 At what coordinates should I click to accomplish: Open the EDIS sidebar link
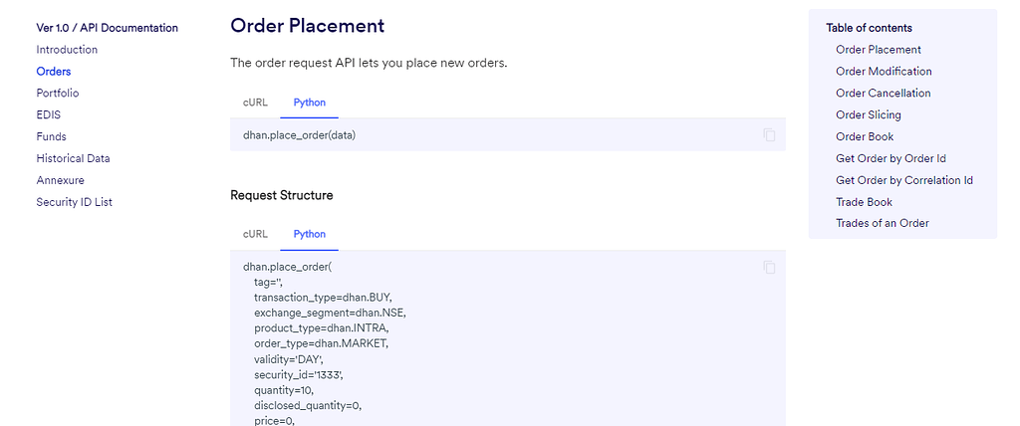pyautogui.click(x=49, y=115)
